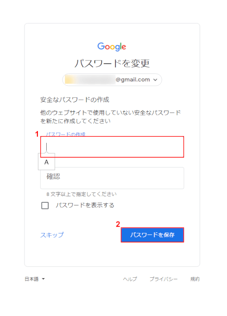
Task: Click the 安全なパスワードの作成 subheading
Action: [x=75, y=100]
